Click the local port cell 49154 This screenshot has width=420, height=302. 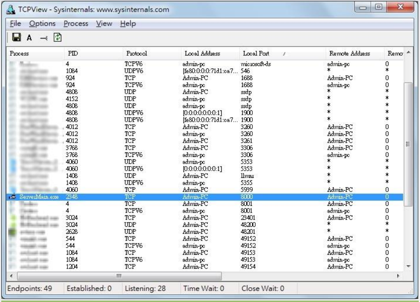click(248, 267)
